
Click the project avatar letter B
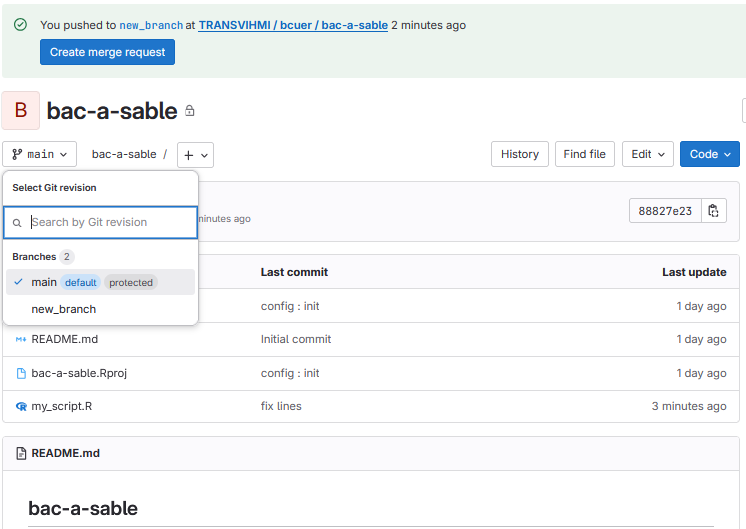21,111
